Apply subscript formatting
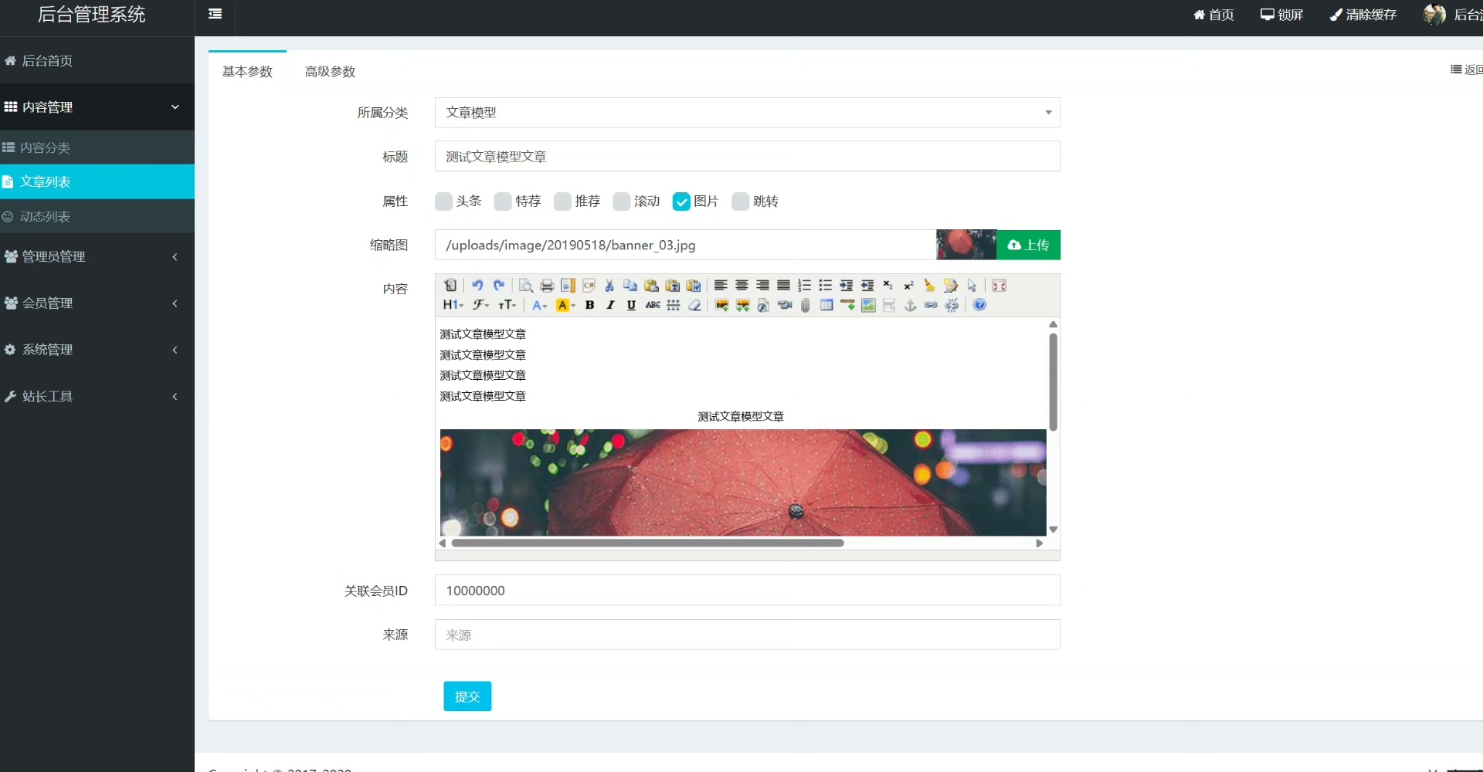The height and width of the screenshot is (772, 1483). tap(888, 286)
